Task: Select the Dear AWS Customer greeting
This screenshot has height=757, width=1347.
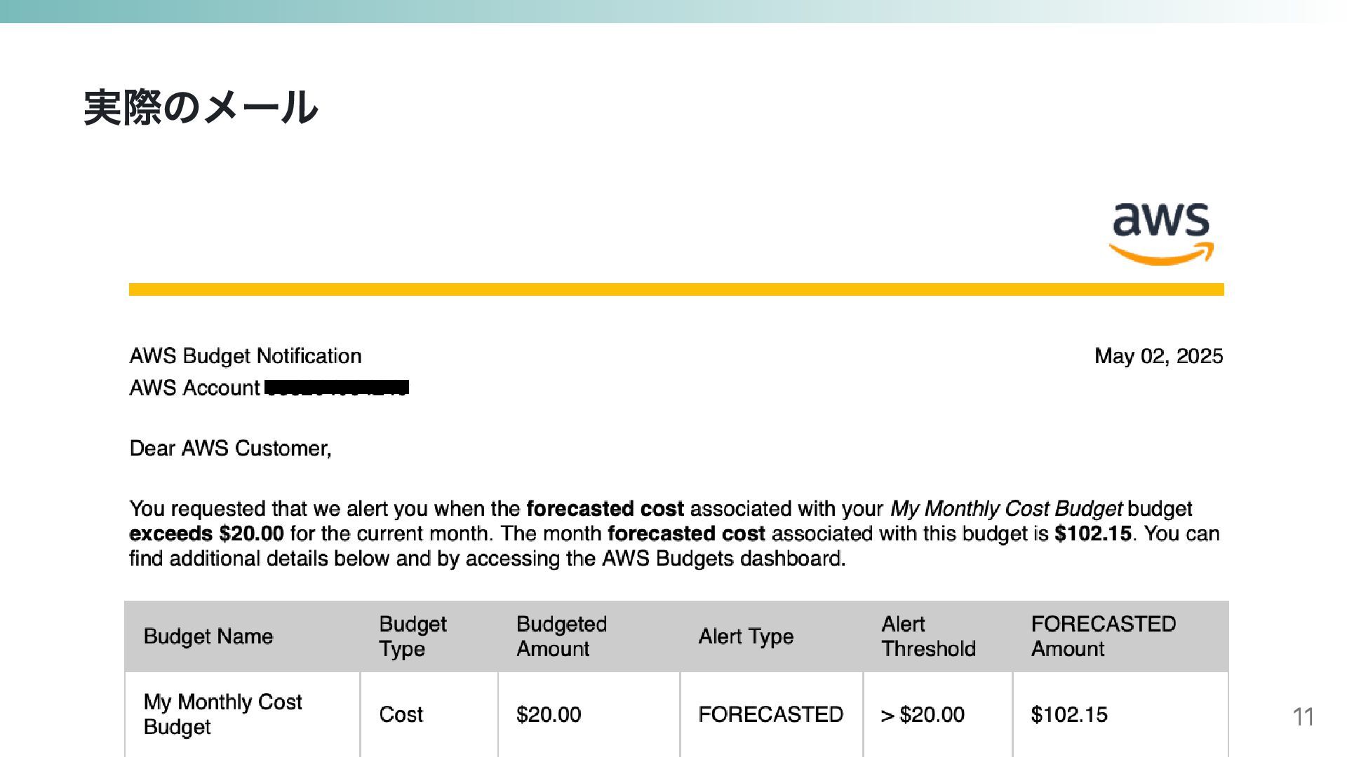Action: pyautogui.click(x=231, y=449)
